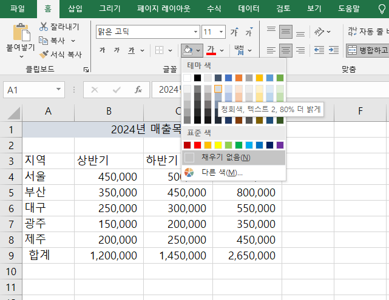
Task: Pick the standard purple color swatch
Action: click(280, 145)
